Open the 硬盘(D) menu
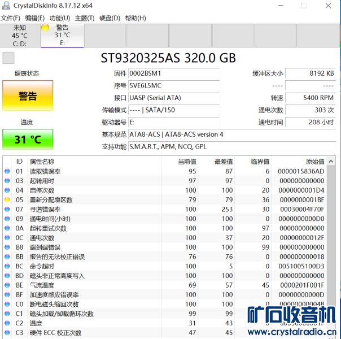The height and width of the screenshot is (339, 341). click(x=110, y=18)
